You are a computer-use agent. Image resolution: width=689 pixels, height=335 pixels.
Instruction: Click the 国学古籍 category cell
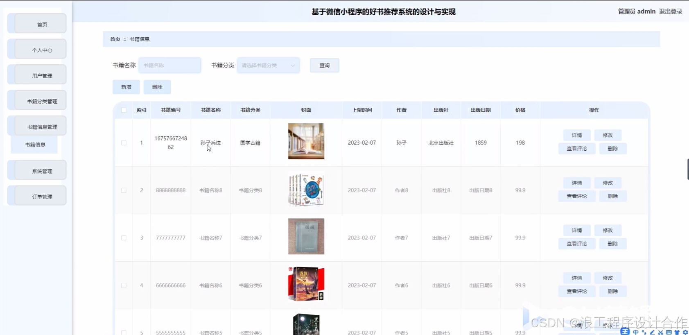coord(250,143)
